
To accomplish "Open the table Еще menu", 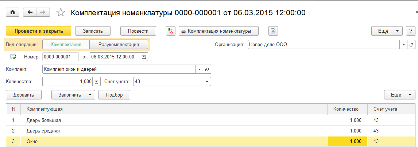I will click(399, 95).
